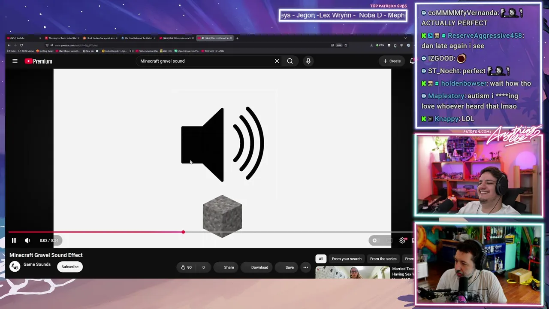This screenshot has width=549, height=309.
Task: Open the '10/10 Memes' bookmarks folder
Action: (x=27, y=51)
